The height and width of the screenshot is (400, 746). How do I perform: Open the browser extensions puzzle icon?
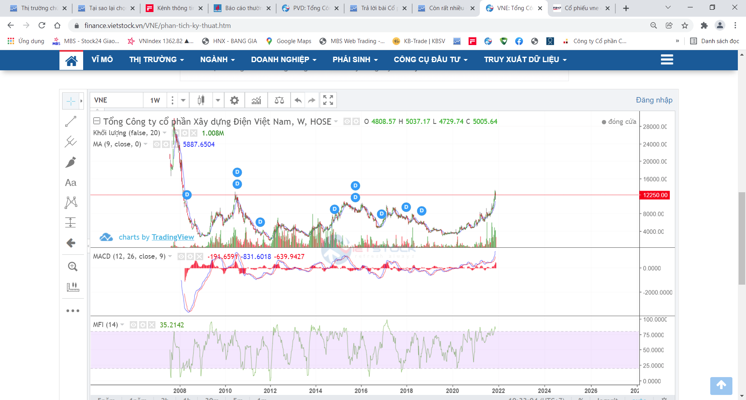tap(704, 26)
